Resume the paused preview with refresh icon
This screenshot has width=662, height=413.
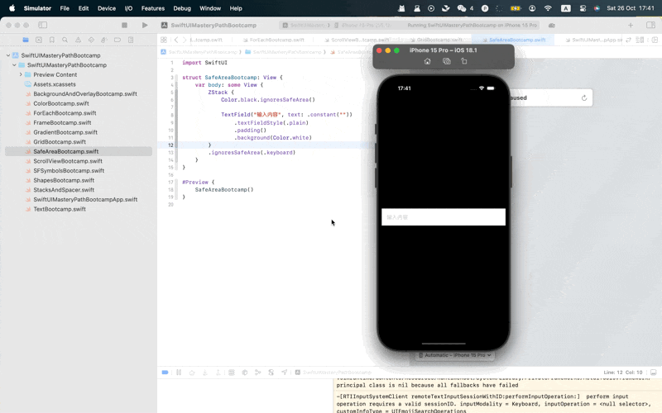click(x=584, y=98)
